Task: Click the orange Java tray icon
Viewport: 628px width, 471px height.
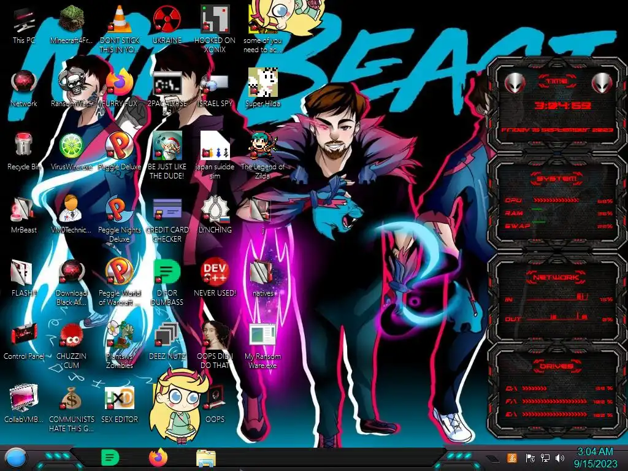Action: point(512,458)
